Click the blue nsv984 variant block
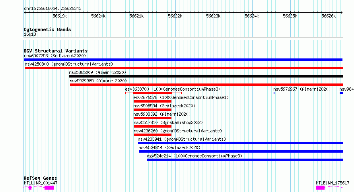This screenshot has width=354, height=192. point(341,93)
